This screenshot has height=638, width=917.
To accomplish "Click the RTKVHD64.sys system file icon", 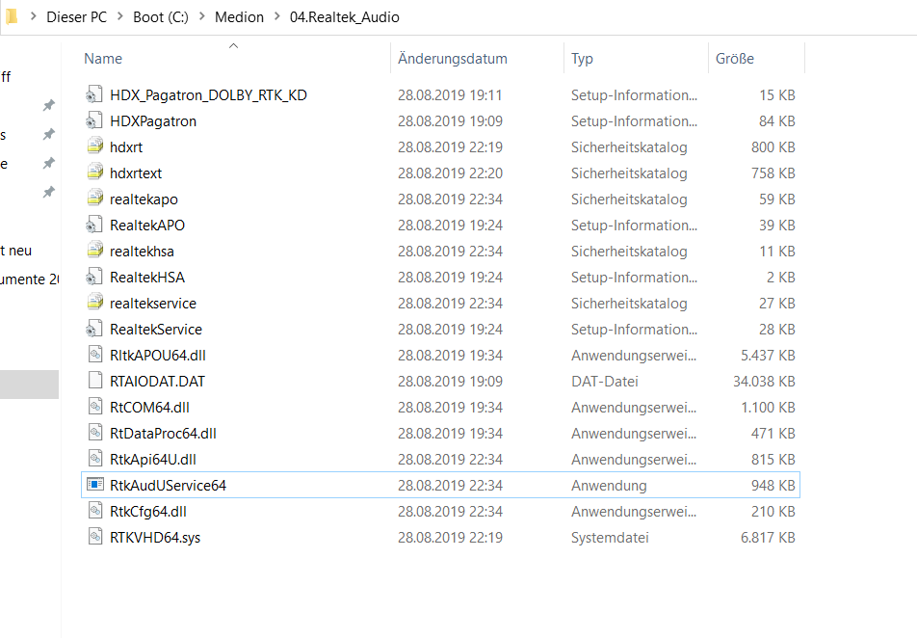I will pyautogui.click(x=93, y=538).
